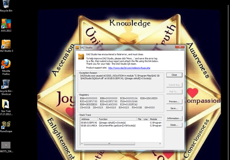Viewport: 230px width, 160px height.
Task: Open the Recycle Bin desktop icon
Action: click(6, 6)
